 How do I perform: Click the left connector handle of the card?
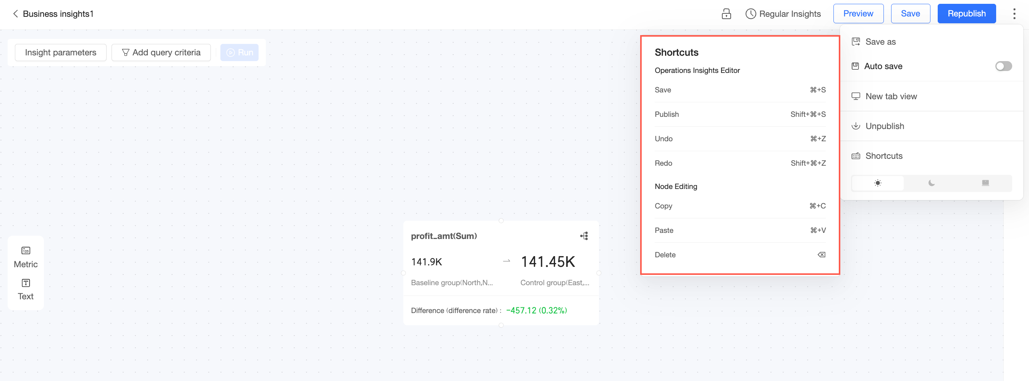pos(403,273)
